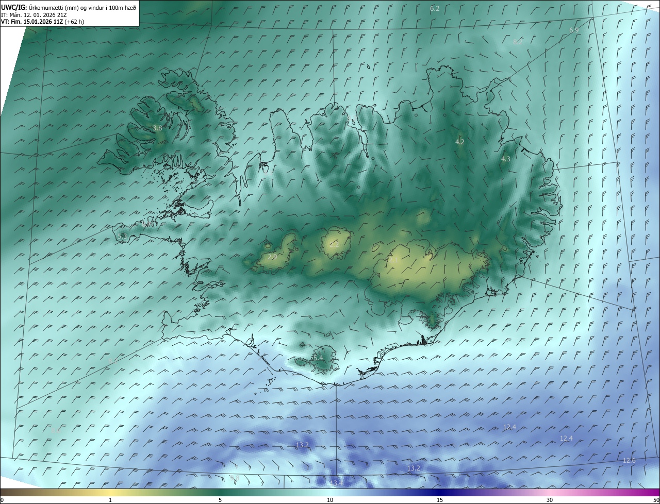Click the faint 8.6 value label

tap(56, 430)
